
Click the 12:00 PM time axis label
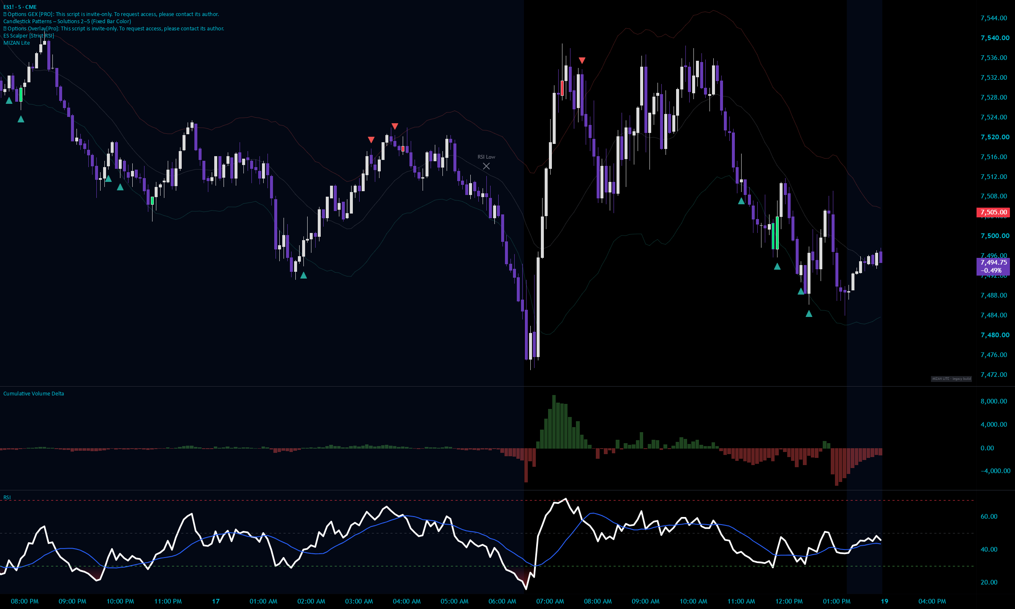tap(789, 601)
